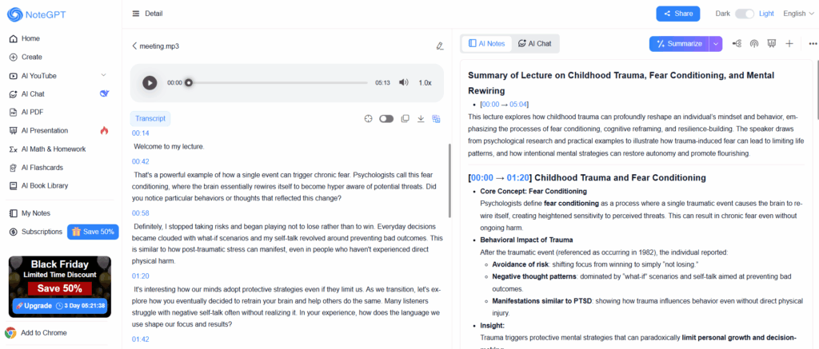The width and height of the screenshot is (819, 349).
Task: Go back using the arrow beside meeting.mp3
Action: (134, 46)
